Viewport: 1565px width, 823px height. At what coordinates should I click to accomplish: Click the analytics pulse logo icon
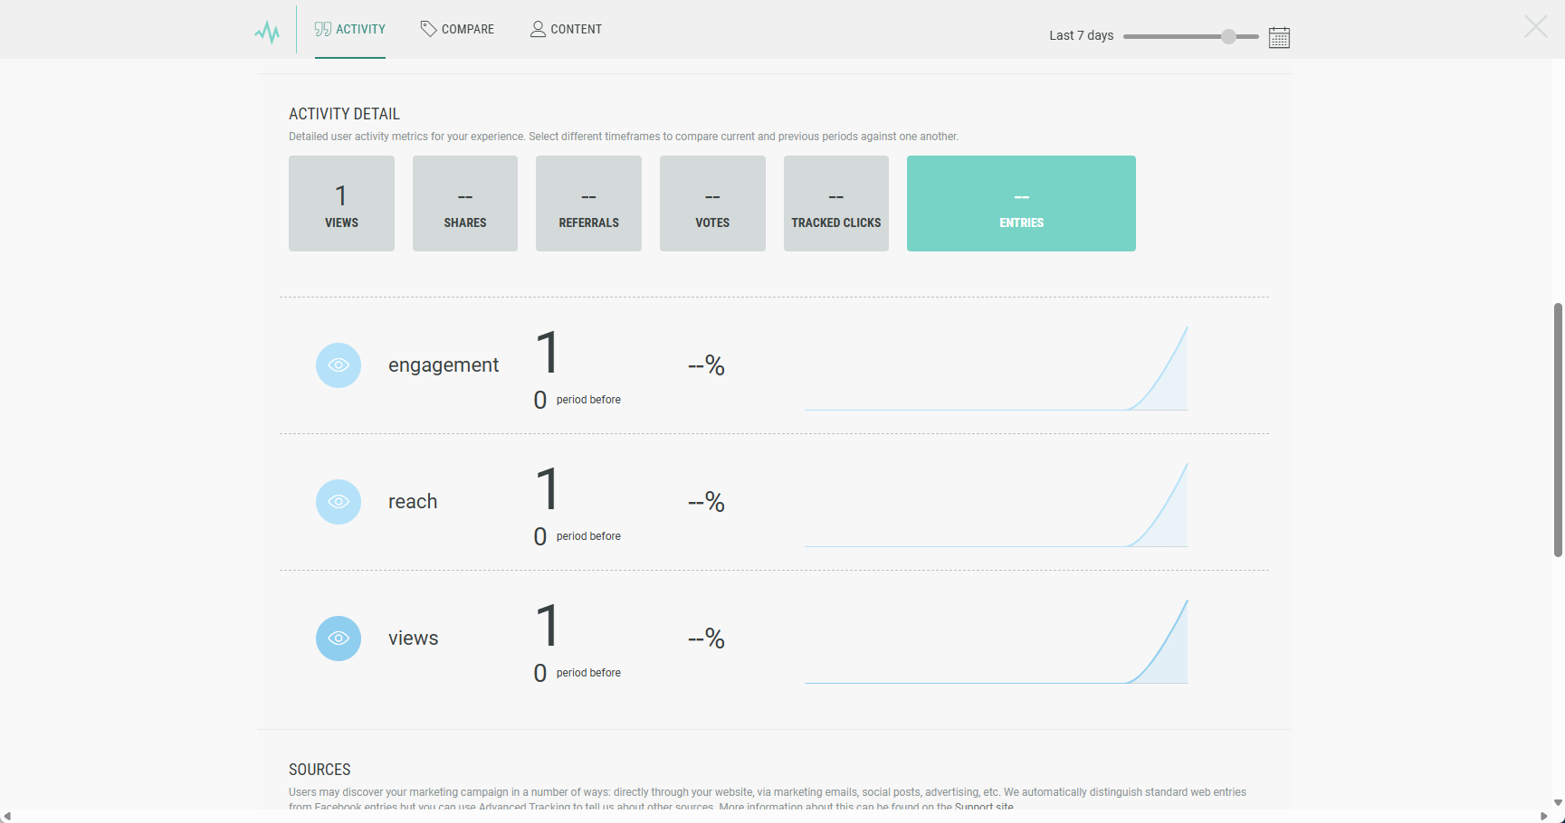[x=267, y=33]
